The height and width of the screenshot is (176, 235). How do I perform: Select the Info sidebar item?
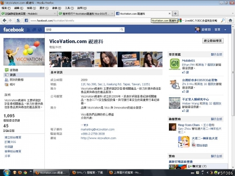point(24,75)
